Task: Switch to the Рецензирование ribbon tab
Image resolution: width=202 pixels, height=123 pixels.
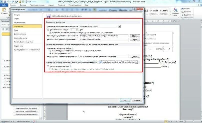Action: (75, 5)
